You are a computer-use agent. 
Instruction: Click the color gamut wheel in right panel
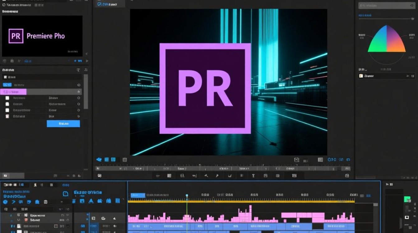click(x=387, y=40)
